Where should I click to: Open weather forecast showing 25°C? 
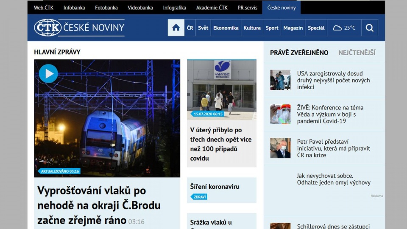pyautogui.click(x=344, y=28)
